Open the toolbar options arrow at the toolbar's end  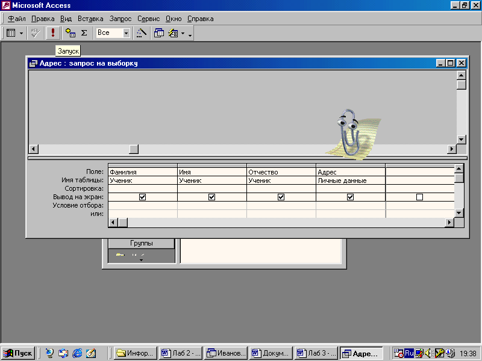point(190,35)
